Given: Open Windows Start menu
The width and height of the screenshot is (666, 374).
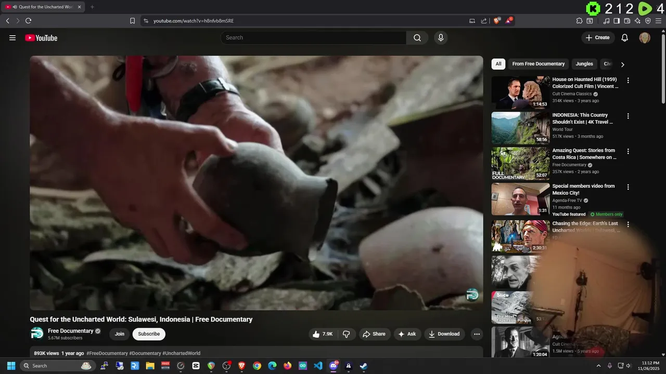Looking at the screenshot, I should coord(11,366).
